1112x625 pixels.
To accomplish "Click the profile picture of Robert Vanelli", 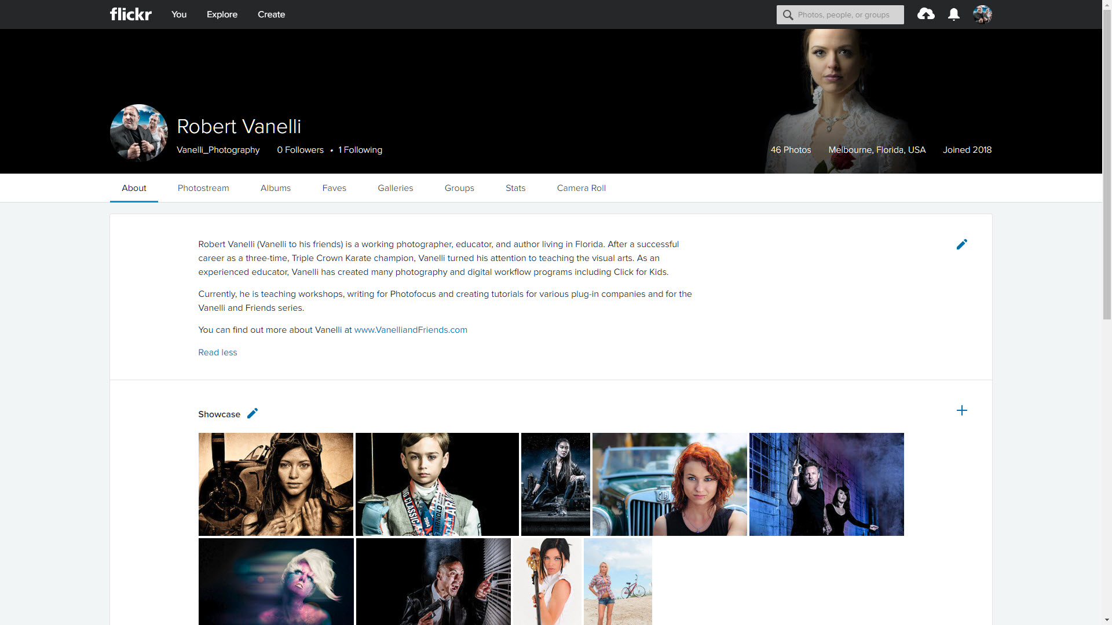I will tap(138, 133).
